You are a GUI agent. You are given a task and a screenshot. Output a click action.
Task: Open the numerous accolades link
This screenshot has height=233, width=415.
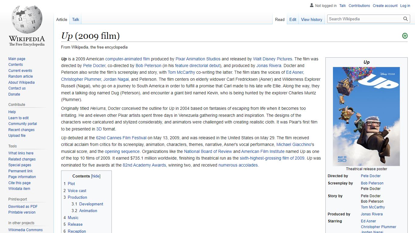pyautogui.click(x=238, y=165)
